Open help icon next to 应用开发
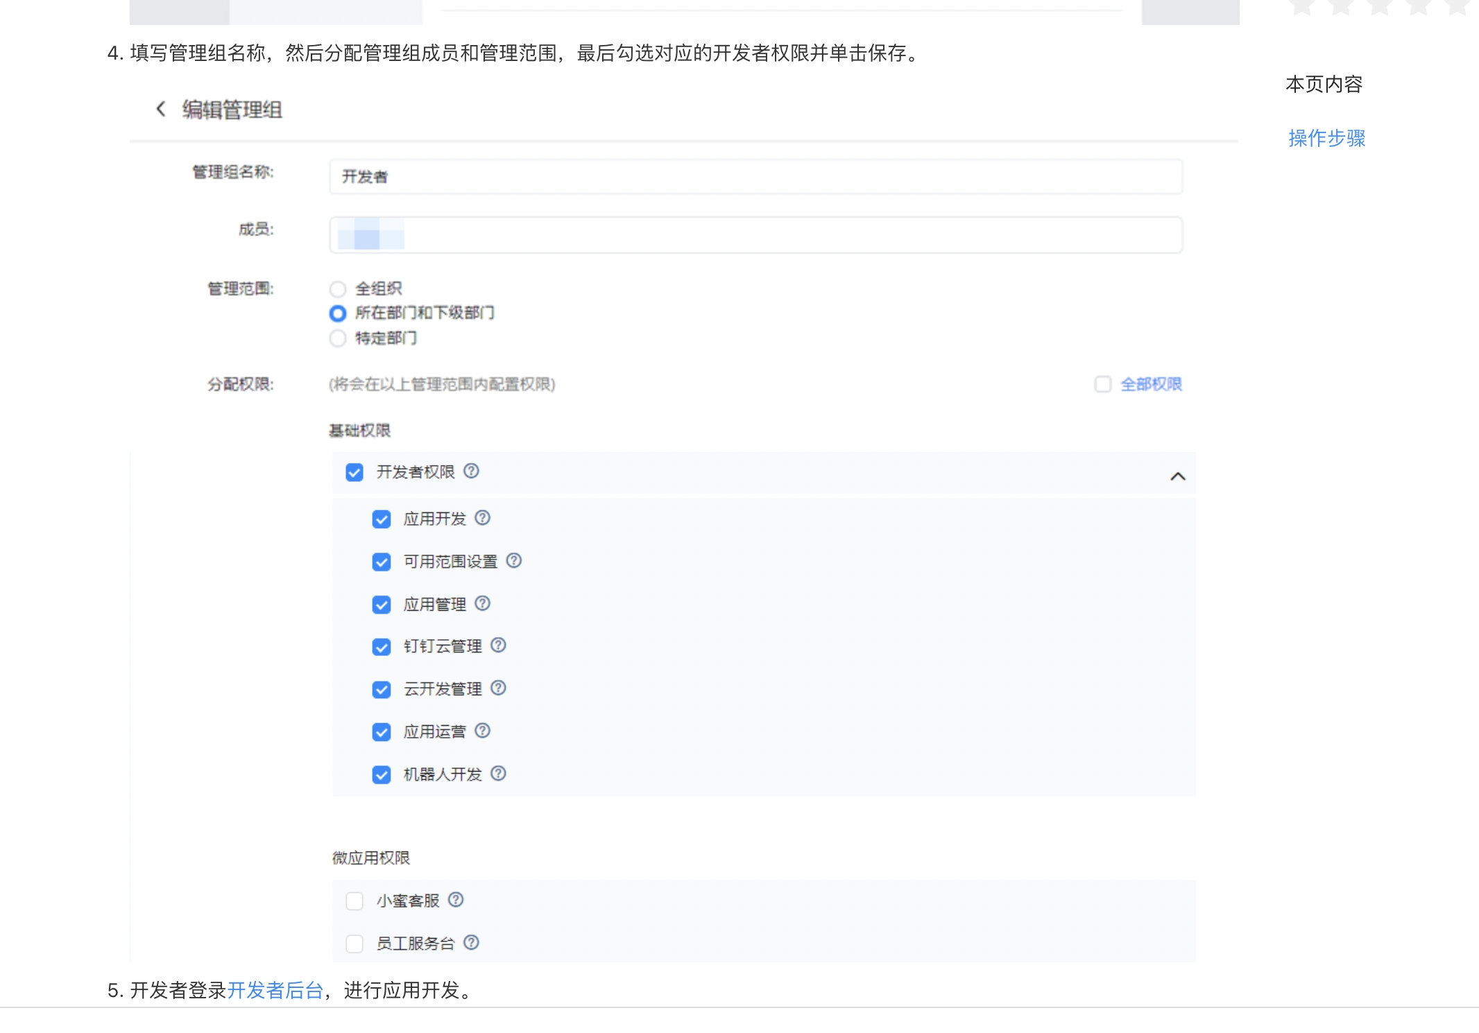The height and width of the screenshot is (1033, 1479). point(483,518)
